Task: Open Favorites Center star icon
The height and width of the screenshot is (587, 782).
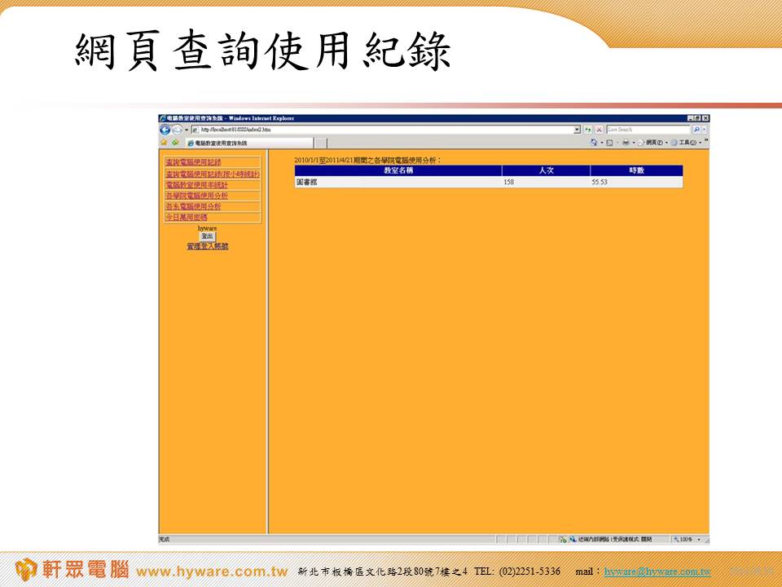Action: pos(164,142)
